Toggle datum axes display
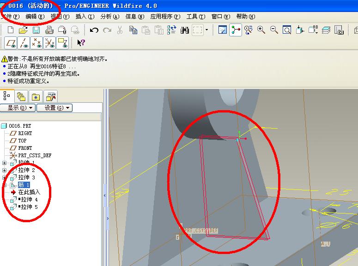 click(24, 43)
